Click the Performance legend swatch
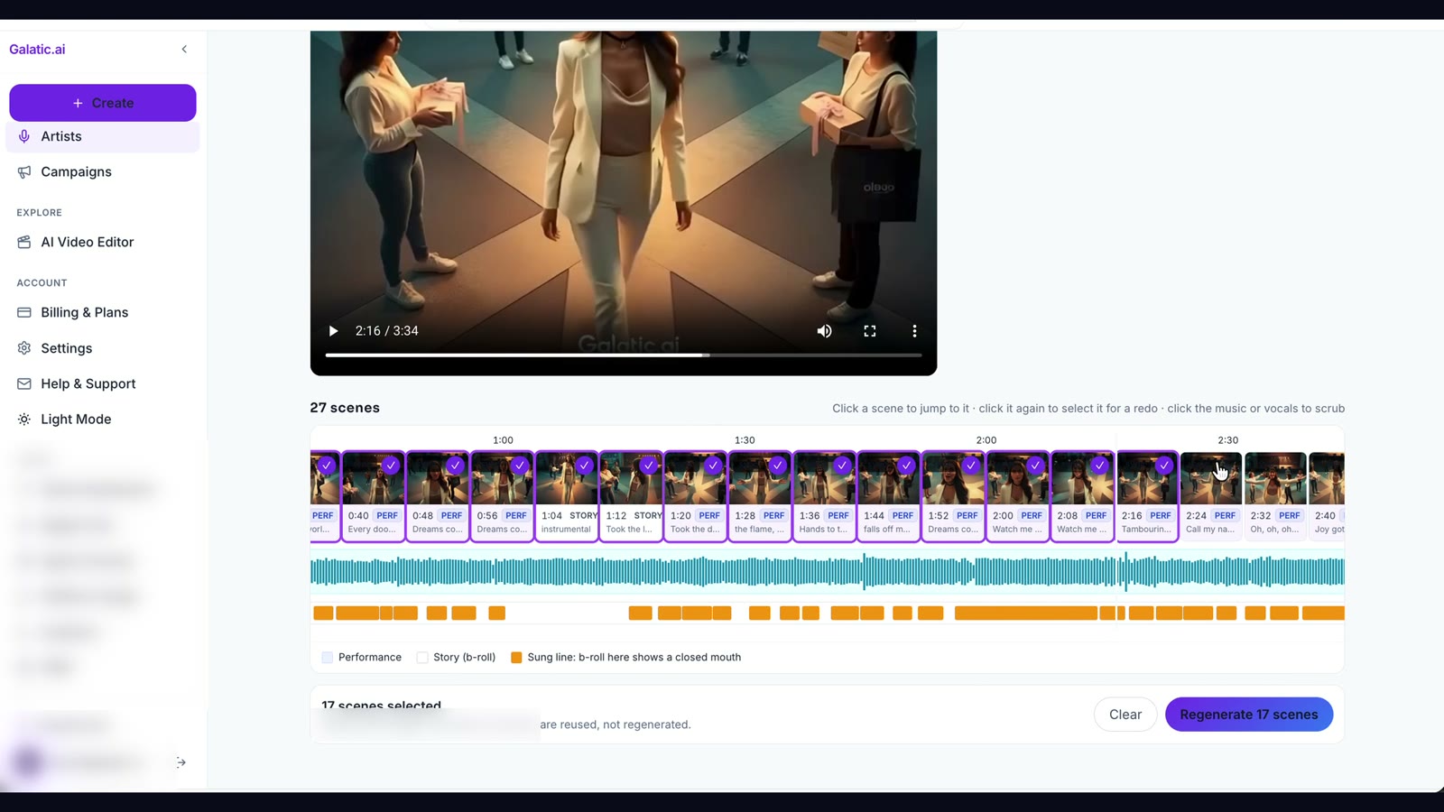Screen dimensions: 1444x812 (x=328, y=658)
